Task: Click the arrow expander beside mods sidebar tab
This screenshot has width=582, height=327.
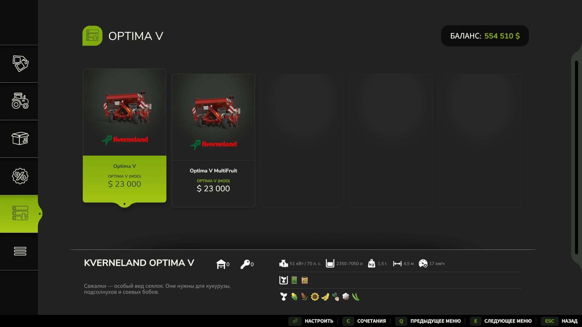Action: pos(40,214)
